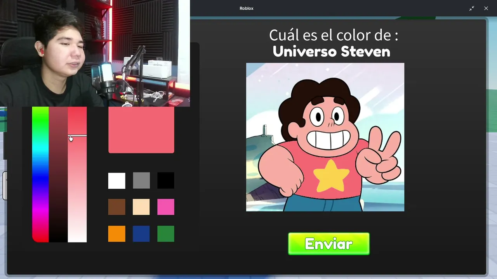Select the black color swatch
Screen dimensions: 497x279
point(166,181)
